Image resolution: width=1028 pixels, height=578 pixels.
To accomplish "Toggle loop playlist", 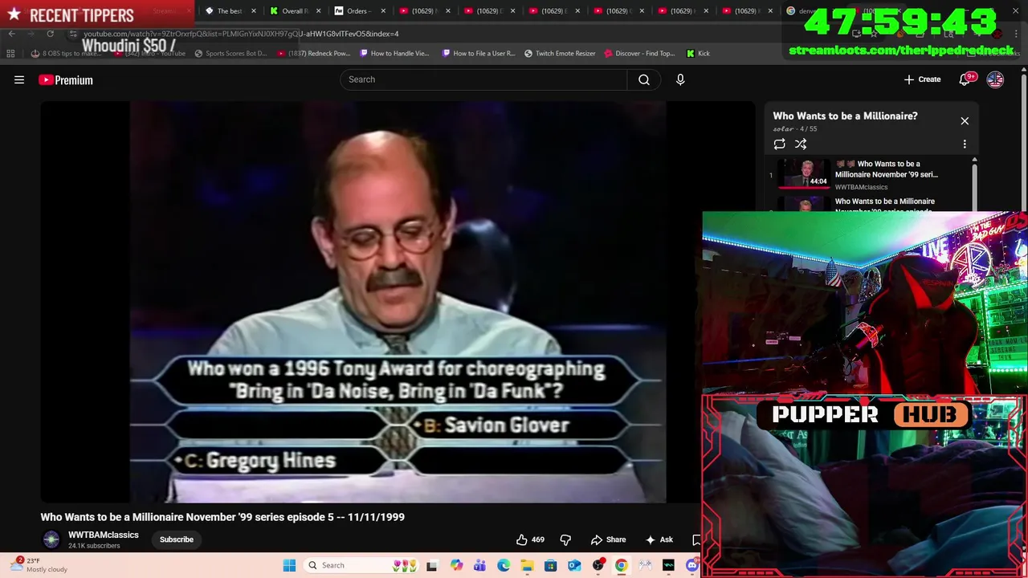I will tap(779, 144).
